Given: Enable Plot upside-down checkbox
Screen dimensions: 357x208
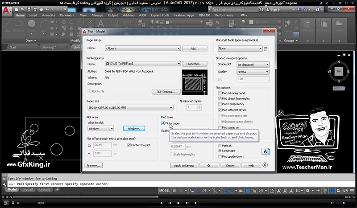Looking at the screenshot, I should 220,156.
